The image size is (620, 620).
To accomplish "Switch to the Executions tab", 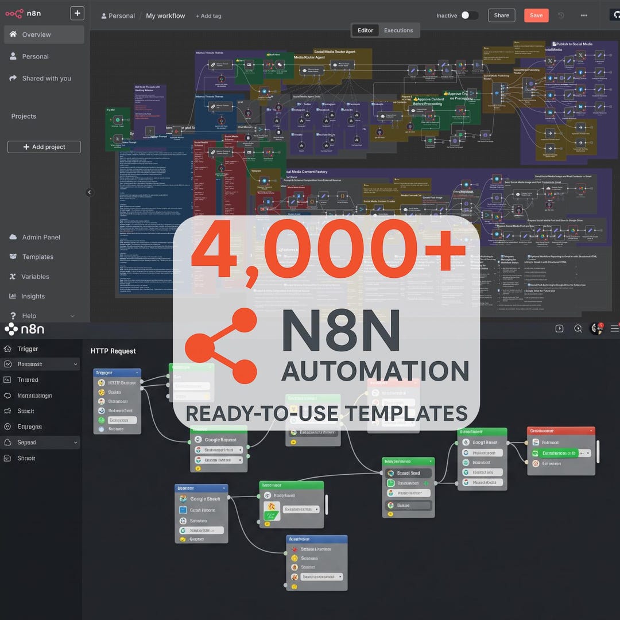I will click(398, 30).
